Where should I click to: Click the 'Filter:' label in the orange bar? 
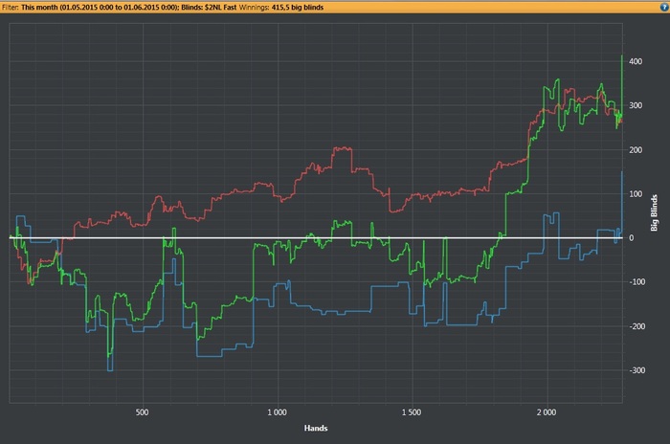11,8
